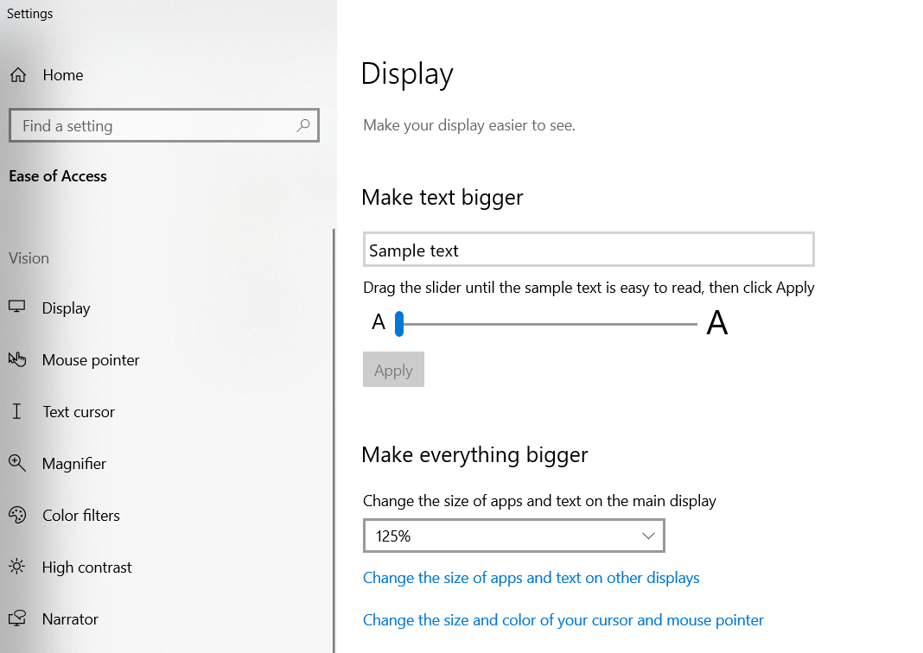
Task: Click the Text cursor I-beam icon
Action: coord(17,410)
